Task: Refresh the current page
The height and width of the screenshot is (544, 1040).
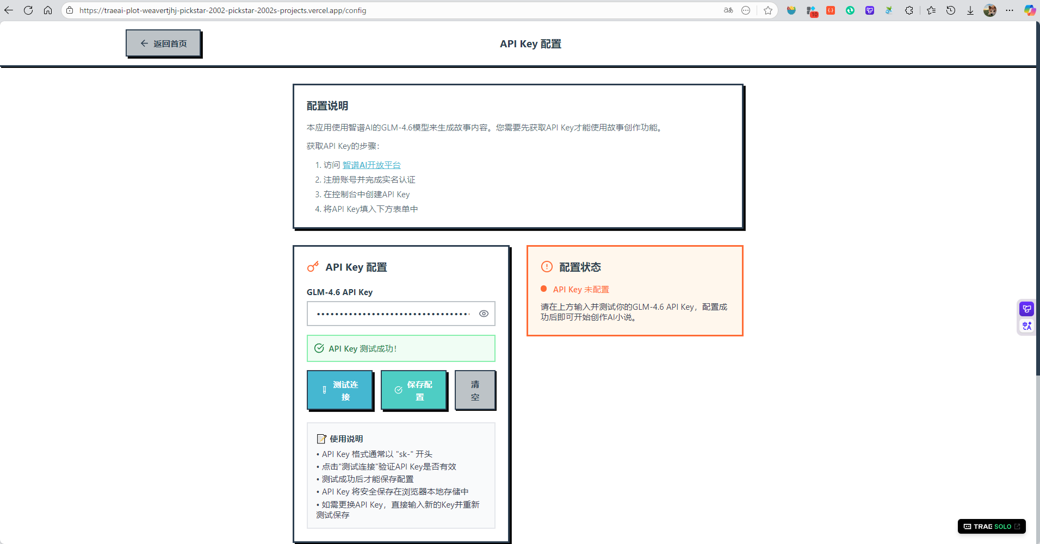Action: point(28,10)
